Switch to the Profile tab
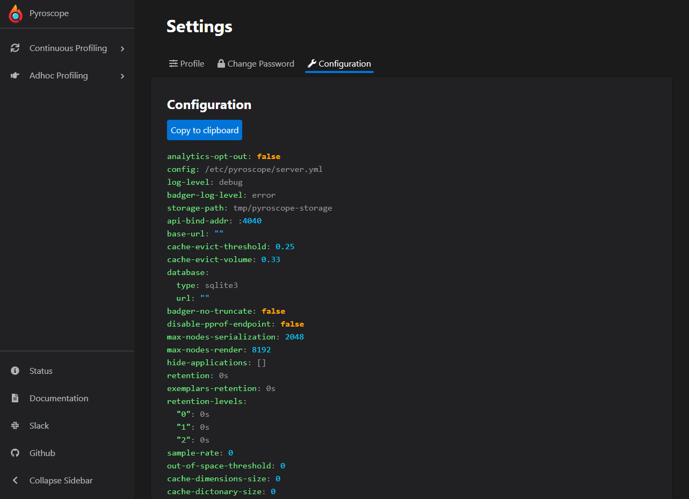 191,63
